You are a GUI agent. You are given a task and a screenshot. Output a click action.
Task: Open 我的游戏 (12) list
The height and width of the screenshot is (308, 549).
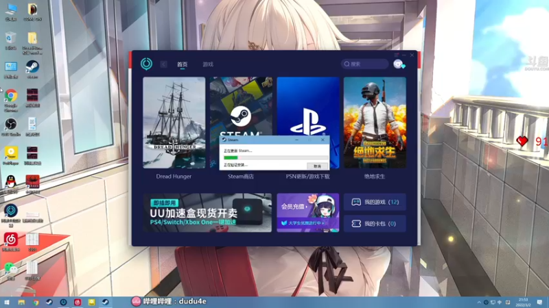(x=375, y=202)
